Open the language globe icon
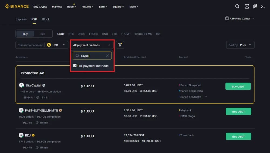 255,6
